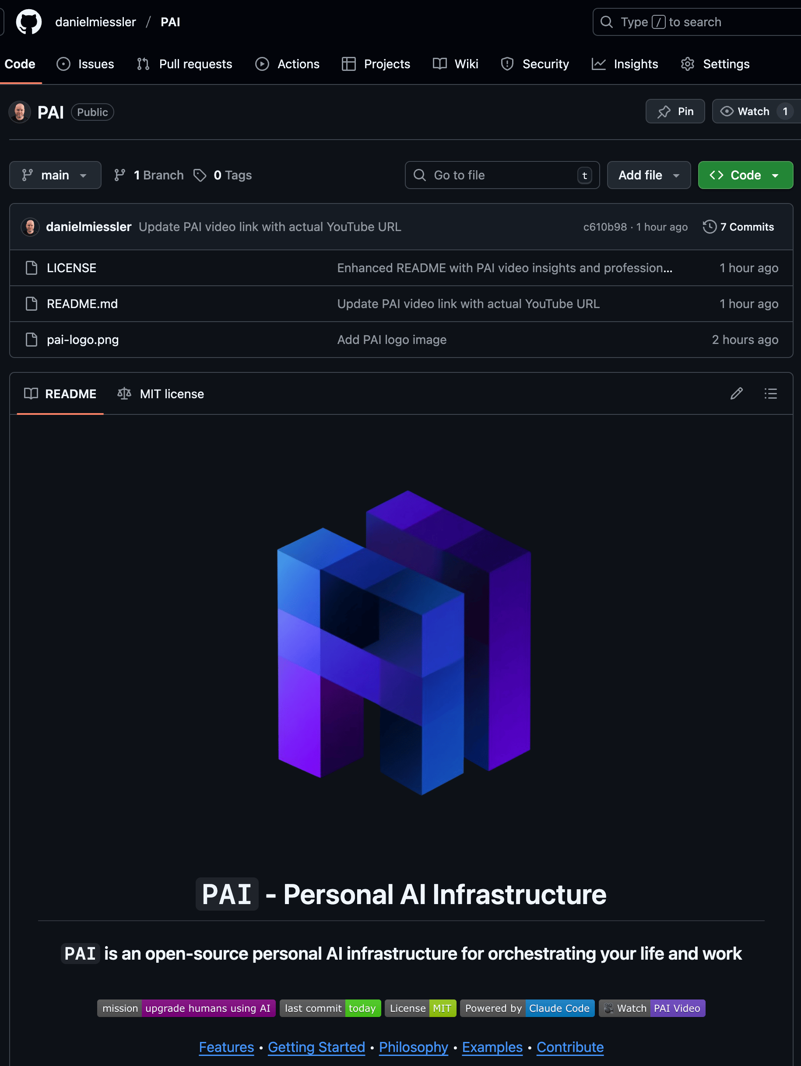The width and height of the screenshot is (801, 1066).
Task: Open the Insights tab
Action: [625, 64]
